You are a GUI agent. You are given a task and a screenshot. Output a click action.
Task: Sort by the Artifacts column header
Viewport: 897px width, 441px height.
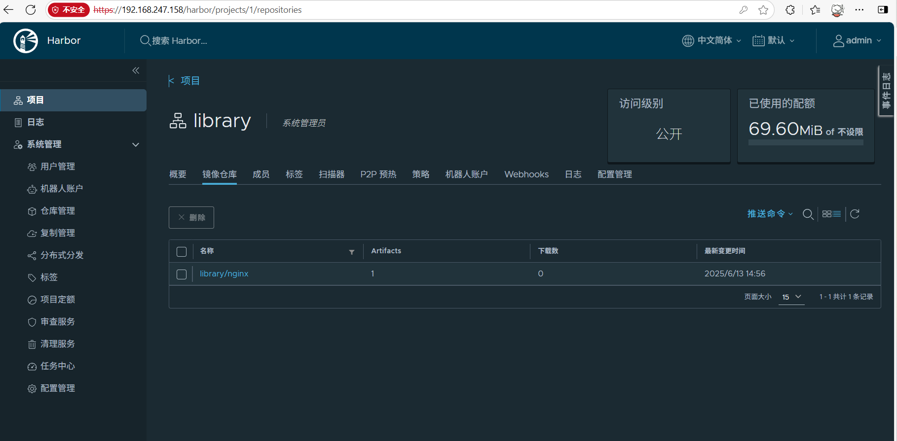(386, 251)
